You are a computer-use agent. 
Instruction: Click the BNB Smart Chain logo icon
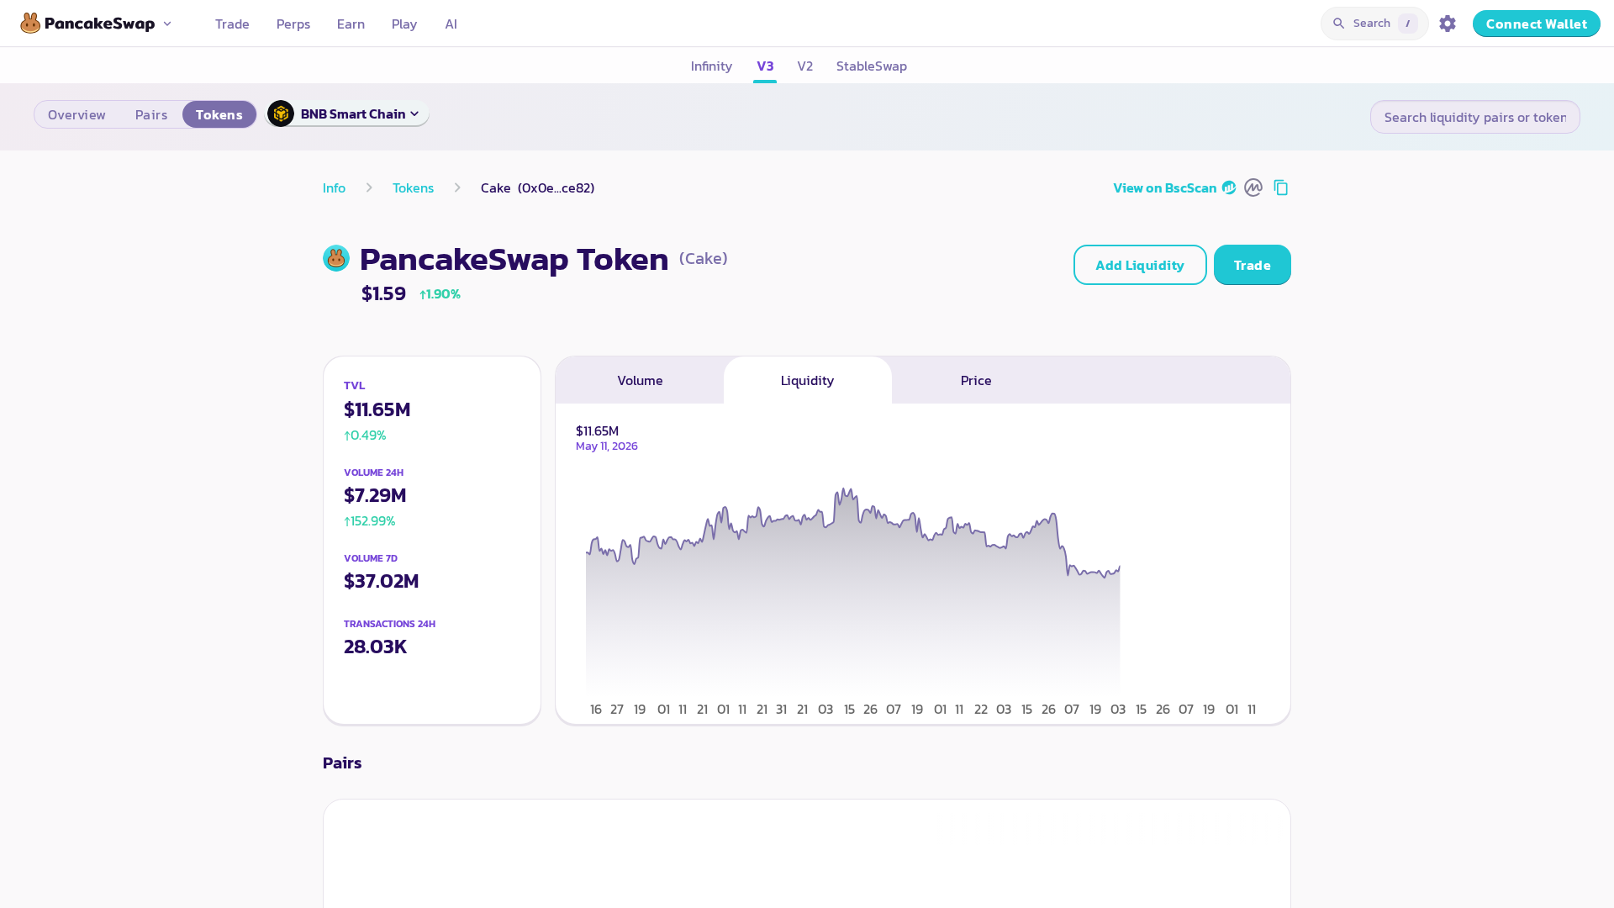(281, 113)
